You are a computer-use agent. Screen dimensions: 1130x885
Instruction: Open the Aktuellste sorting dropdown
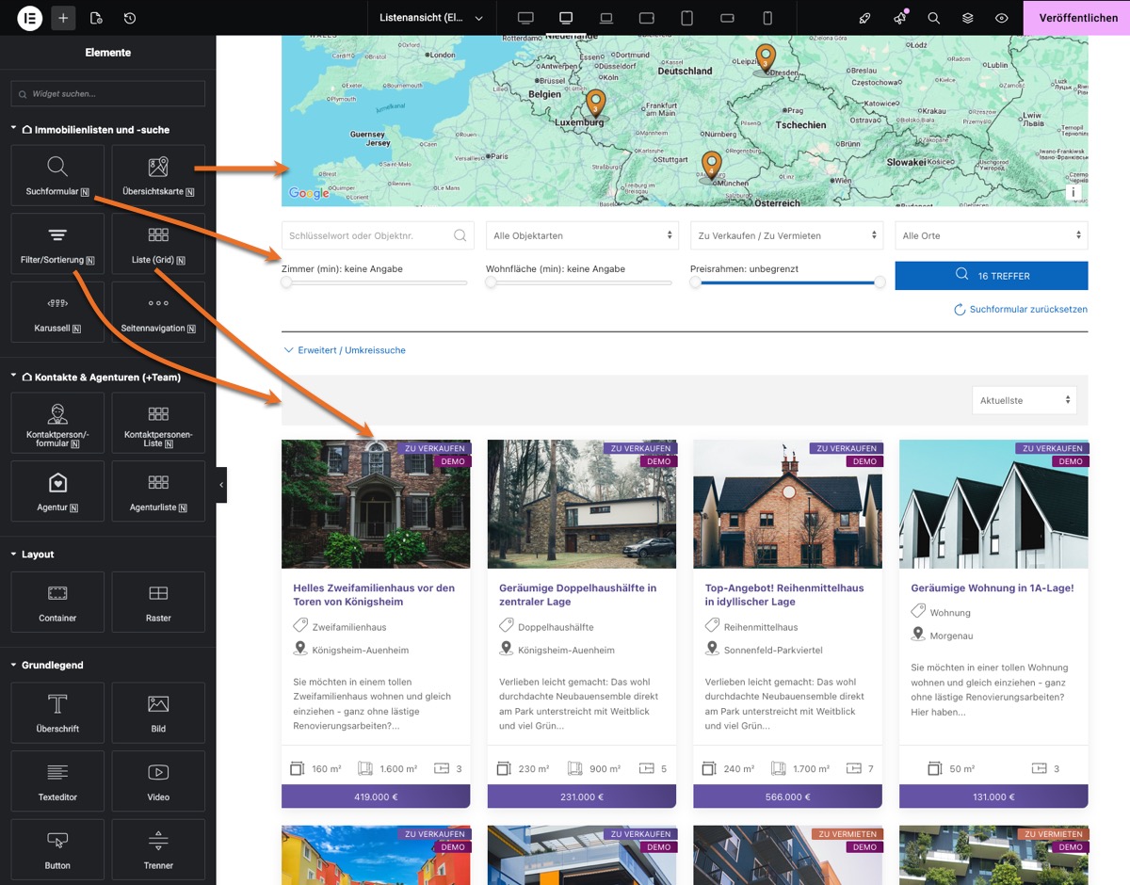[1025, 400]
